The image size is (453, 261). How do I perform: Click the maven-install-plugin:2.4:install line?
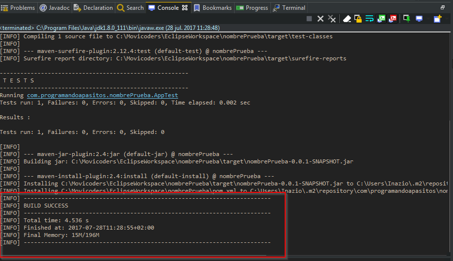[x=137, y=176]
